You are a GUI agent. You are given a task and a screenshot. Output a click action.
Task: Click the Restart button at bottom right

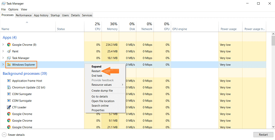(263, 135)
